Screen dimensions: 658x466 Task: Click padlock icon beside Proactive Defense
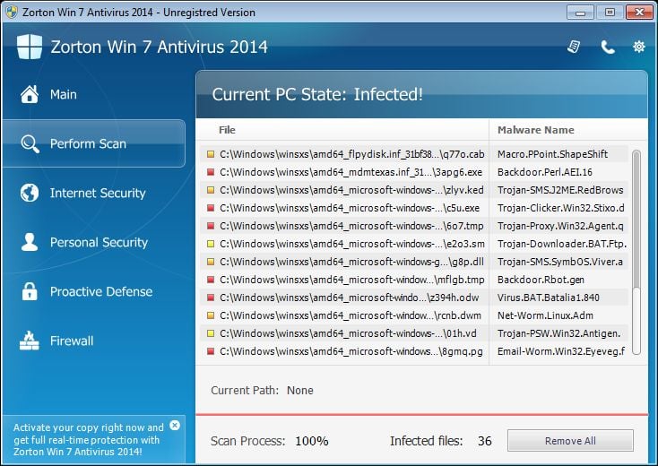(30, 291)
